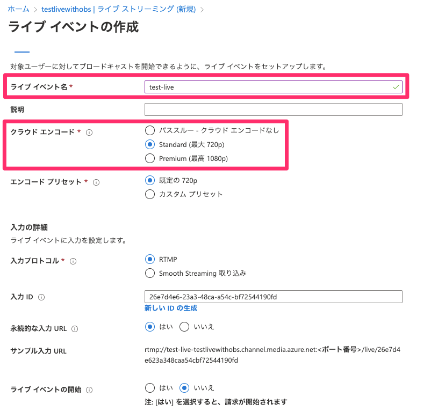The width and height of the screenshot is (438, 419).
Task: Set ライブ イベントの開始 to いいえ
Action: point(184,388)
